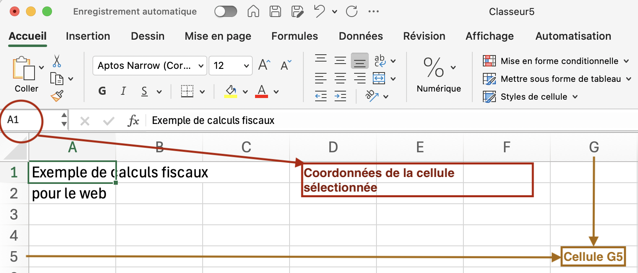Select top vertical alignment icon
This screenshot has height=273, width=638.
tap(321, 60)
